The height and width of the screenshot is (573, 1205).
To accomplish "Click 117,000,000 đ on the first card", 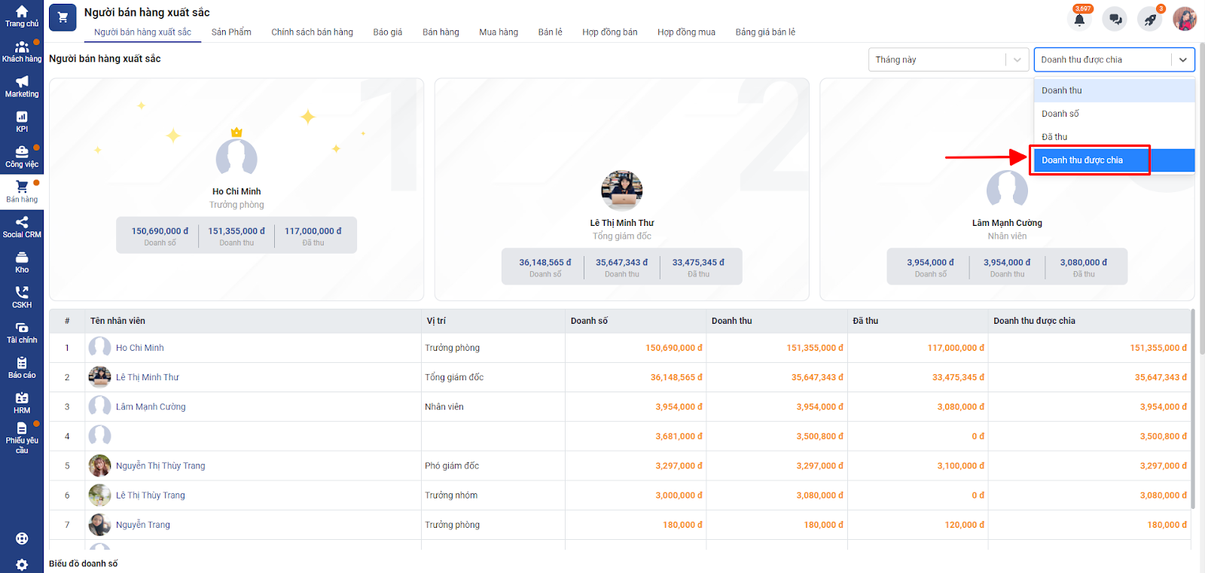I will coord(313,231).
